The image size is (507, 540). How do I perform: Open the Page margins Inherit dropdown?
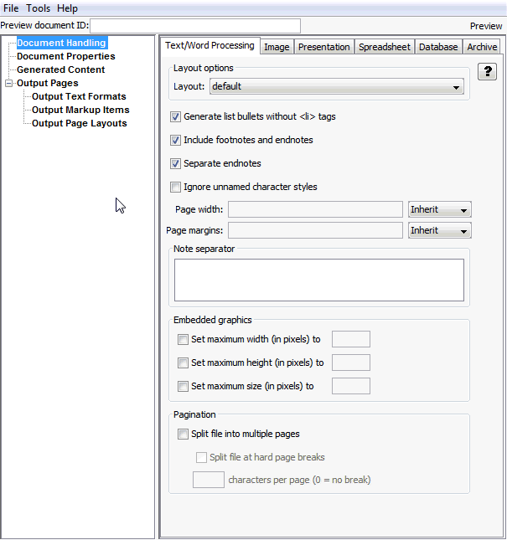(x=440, y=230)
